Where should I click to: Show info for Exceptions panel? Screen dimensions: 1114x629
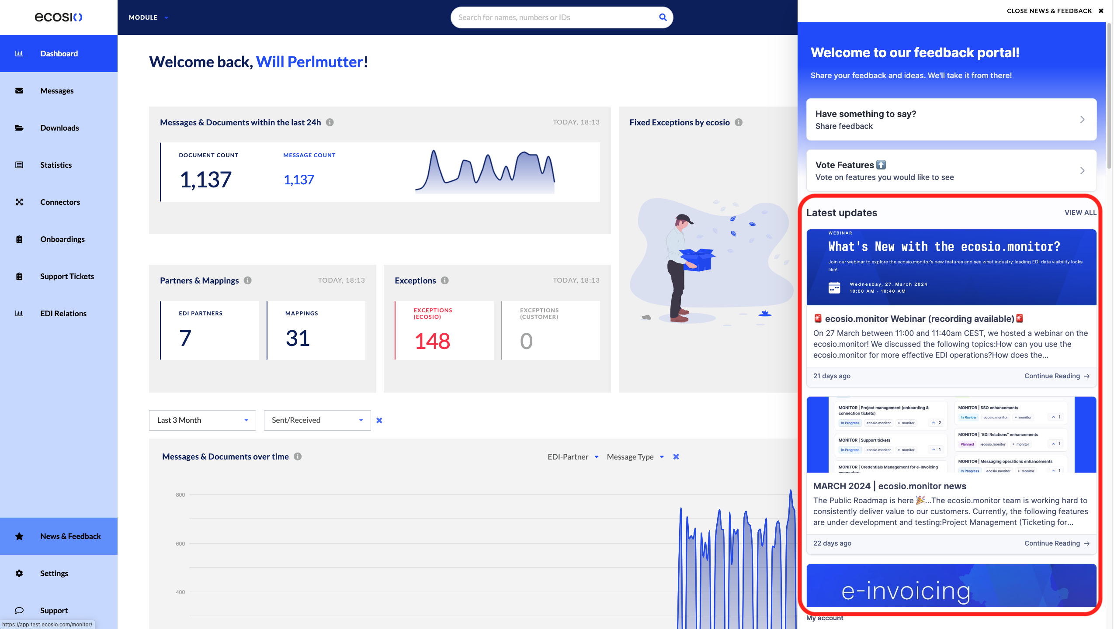pyautogui.click(x=445, y=280)
